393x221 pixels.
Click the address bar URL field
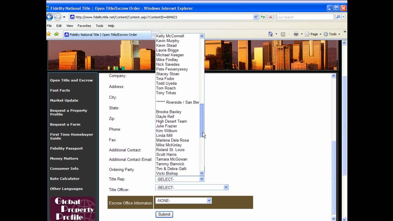pyautogui.click(x=164, y=17)
